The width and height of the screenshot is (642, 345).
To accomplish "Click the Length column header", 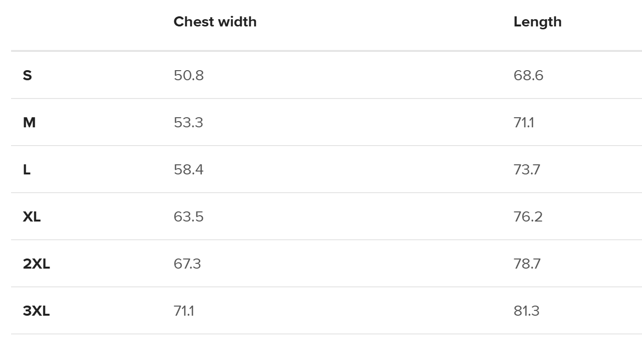I will pyautogui.click(x=538, y=22).
